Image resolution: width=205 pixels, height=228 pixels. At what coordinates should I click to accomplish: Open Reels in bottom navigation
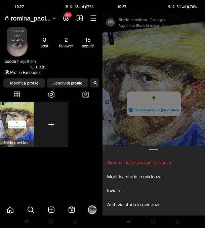[x=72, y=210]
